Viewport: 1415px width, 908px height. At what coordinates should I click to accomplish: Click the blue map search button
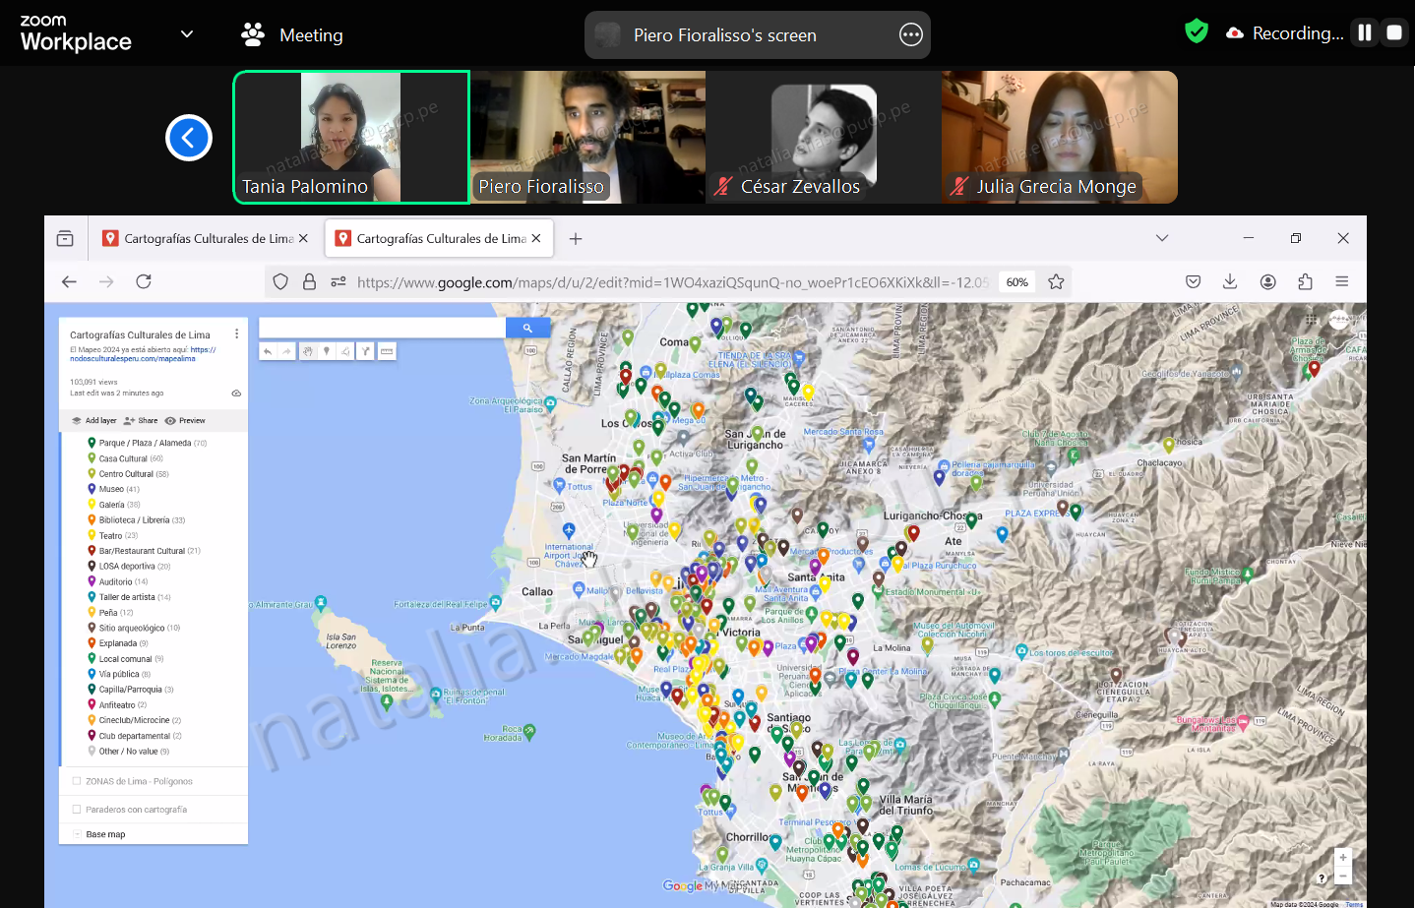point(527,329)
